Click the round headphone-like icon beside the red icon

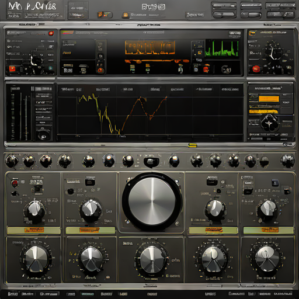coord(226,69)
